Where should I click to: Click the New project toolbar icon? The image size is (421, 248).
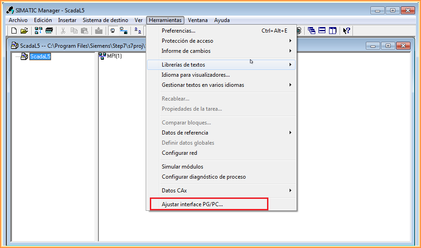14,31
